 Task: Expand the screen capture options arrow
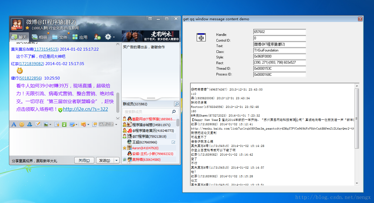pos(77,125)
